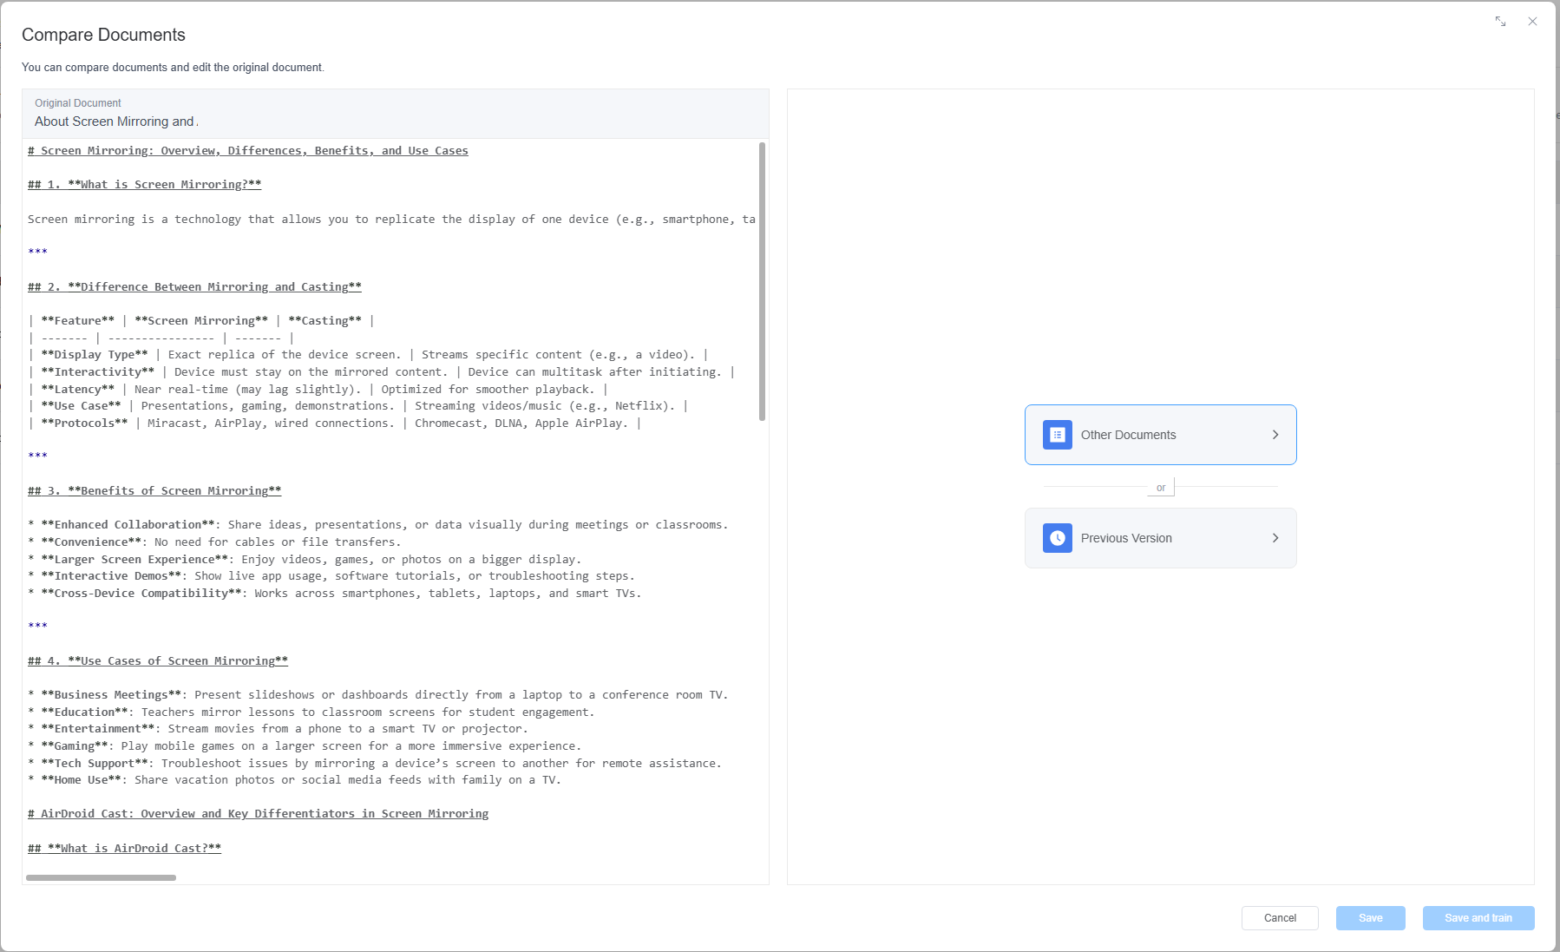The image size is (1560, 952).
Task: Click the '**Cross-Device Compatibility**' bullet line
Action: tap(335, 594)
